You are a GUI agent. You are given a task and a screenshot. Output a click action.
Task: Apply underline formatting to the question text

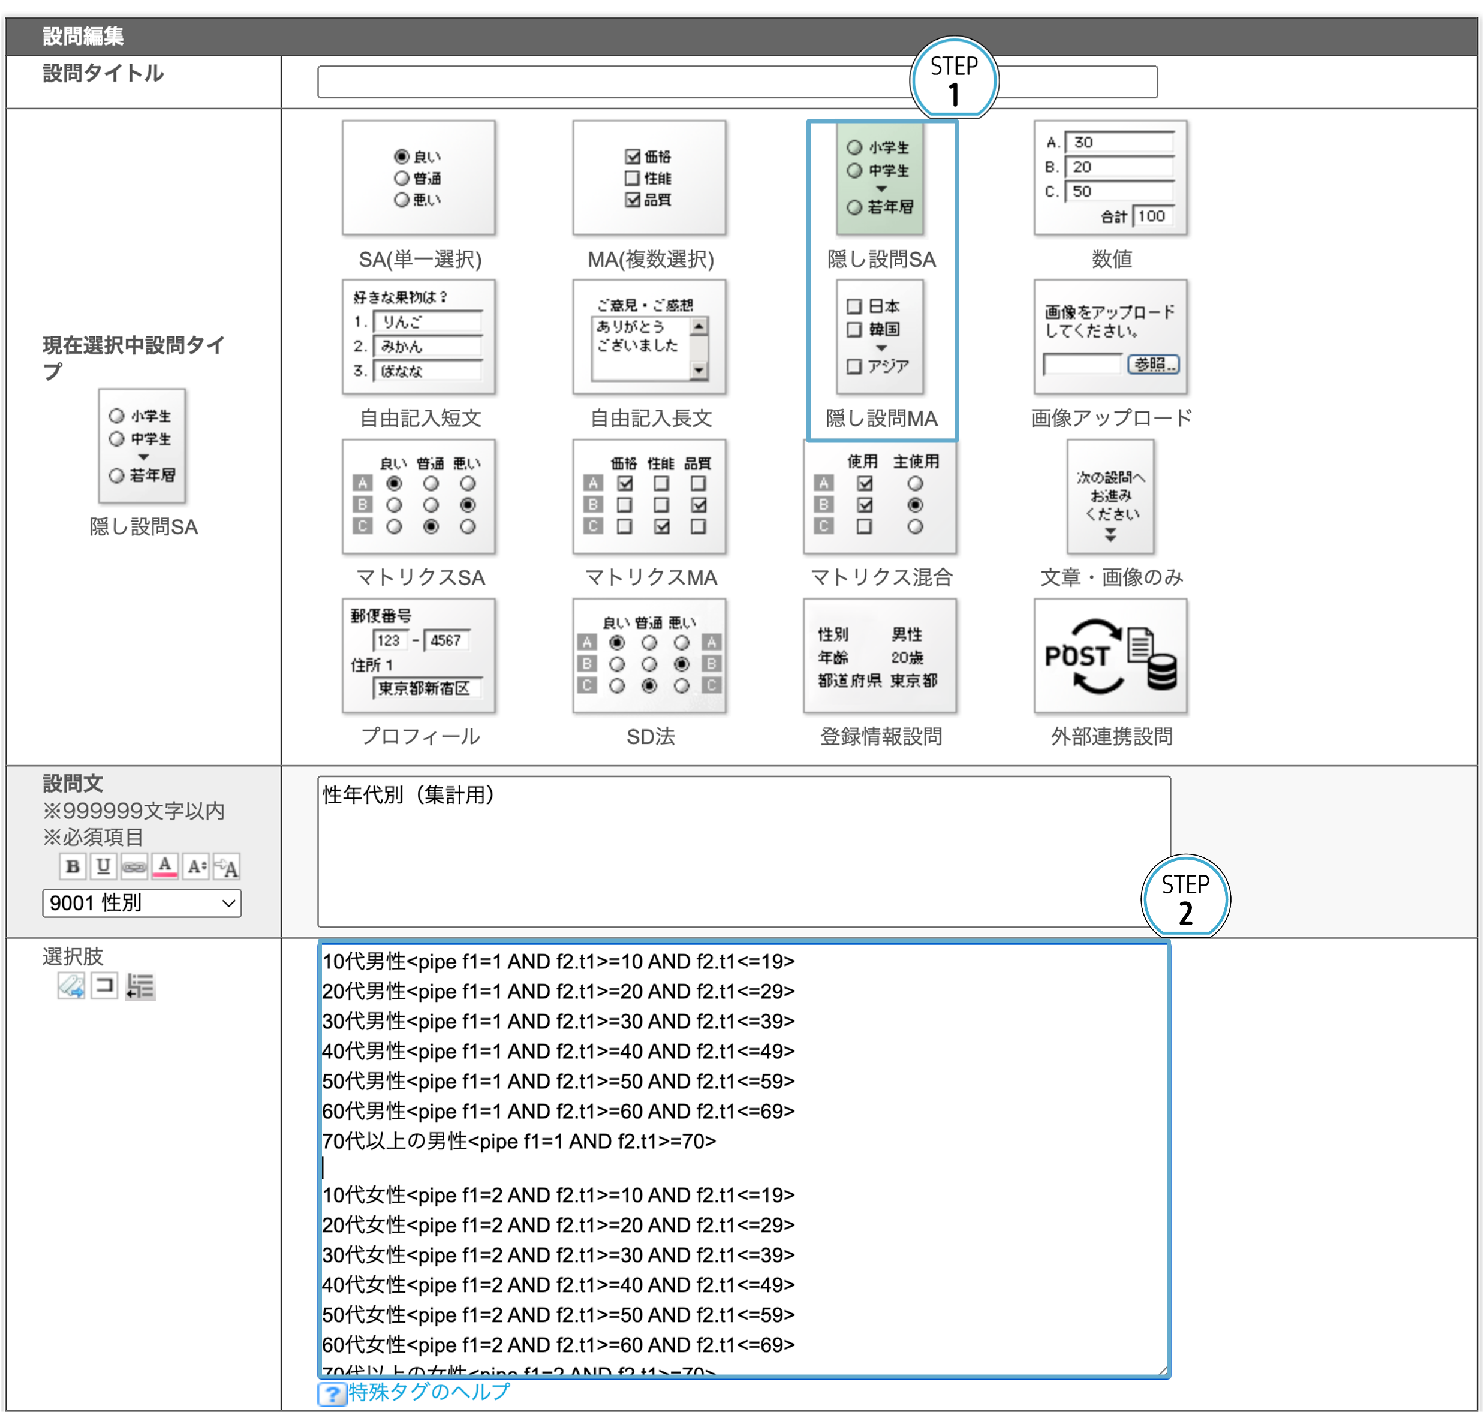coord(103,866)
